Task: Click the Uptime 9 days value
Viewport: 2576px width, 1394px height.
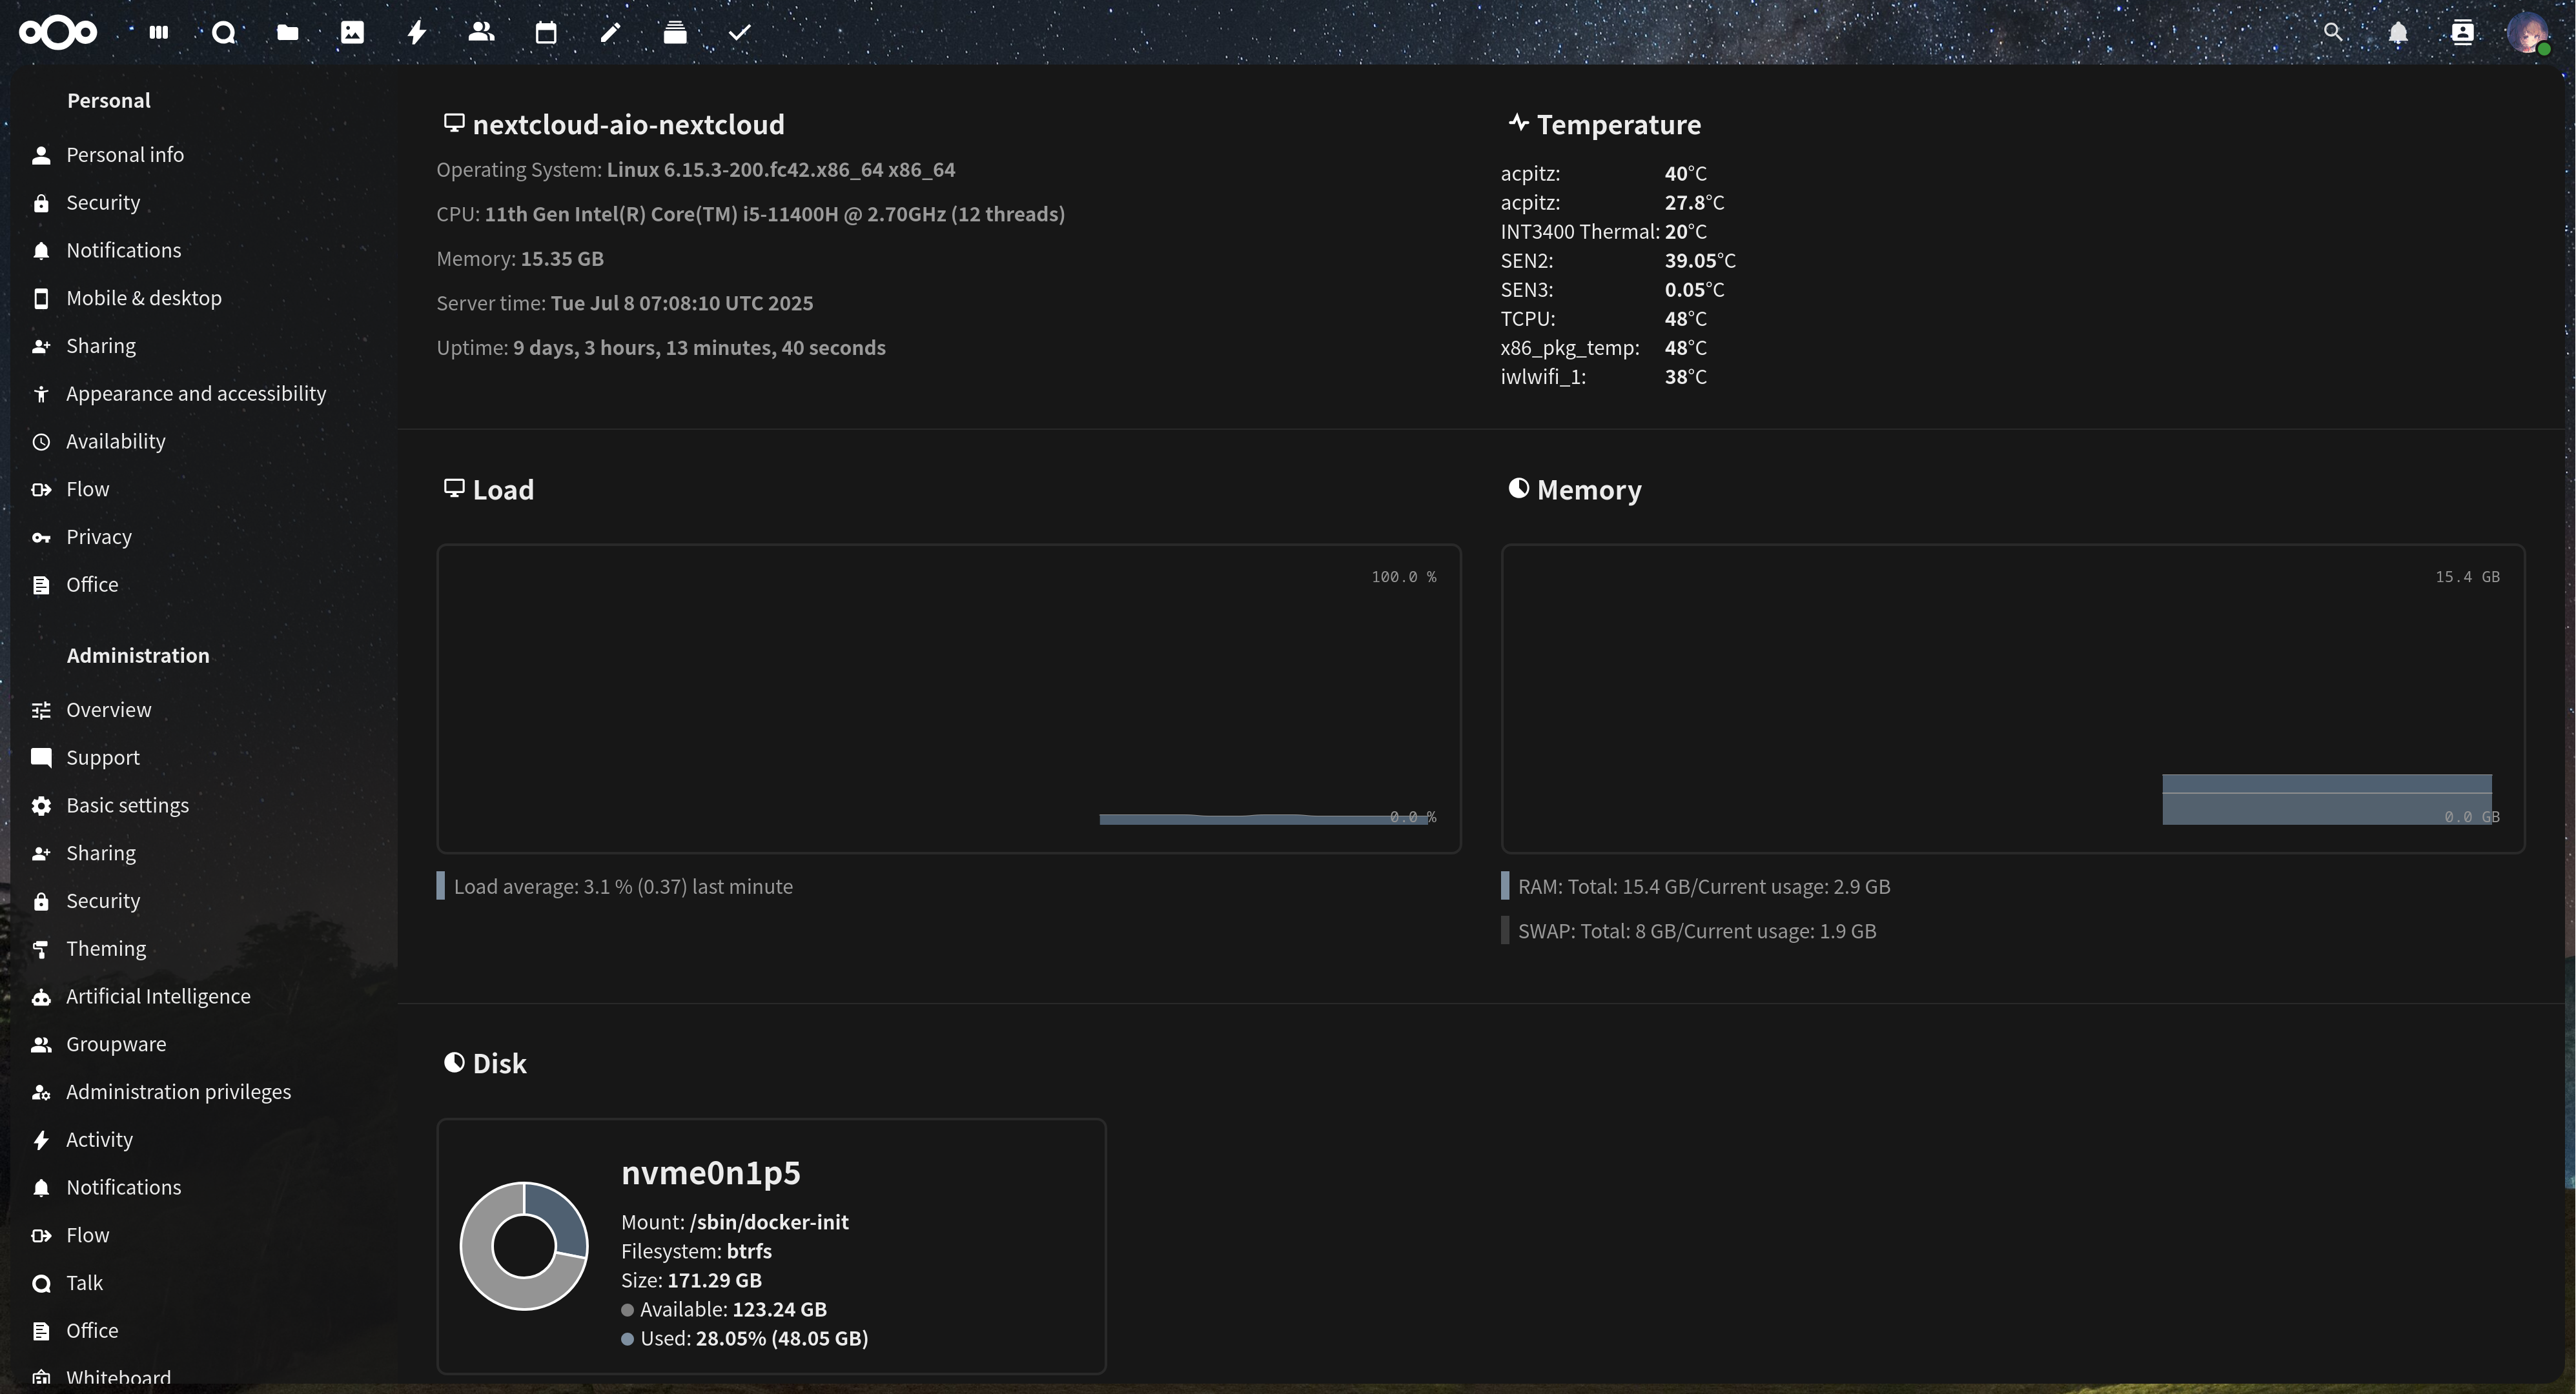Action: [x=699, y=348]
